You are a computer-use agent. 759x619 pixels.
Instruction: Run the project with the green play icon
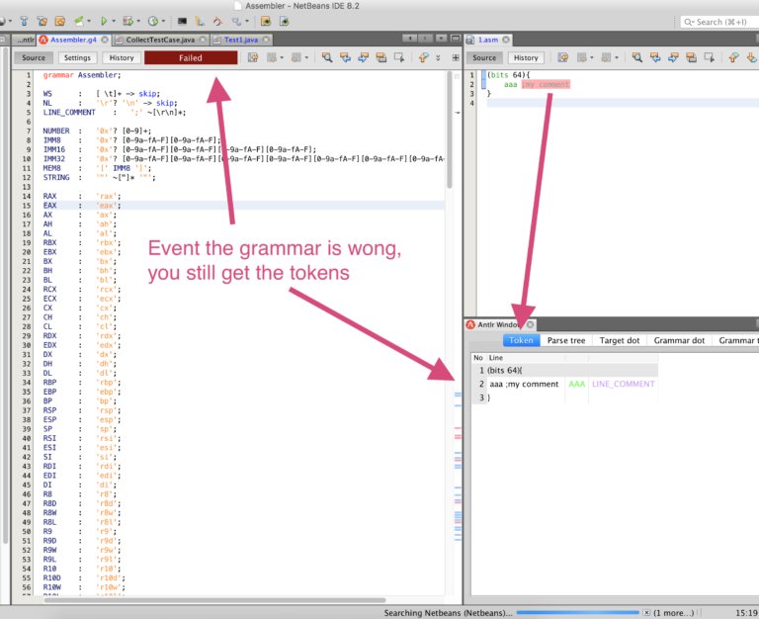click(104, 22)
